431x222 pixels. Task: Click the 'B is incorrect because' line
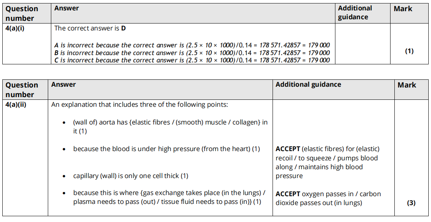click(x=192, y=53)
